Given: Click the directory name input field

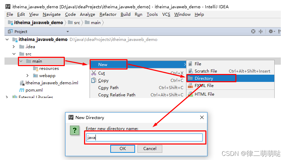Looking at the screenshot, I should click(x=144, y=137).
